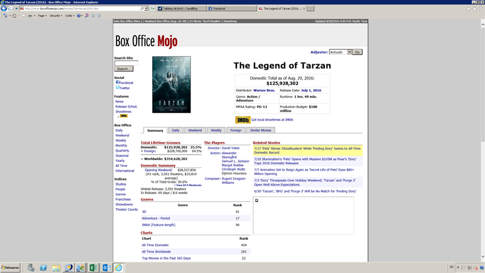Open the Adjuster Actuals dropdown

point(340,52)
